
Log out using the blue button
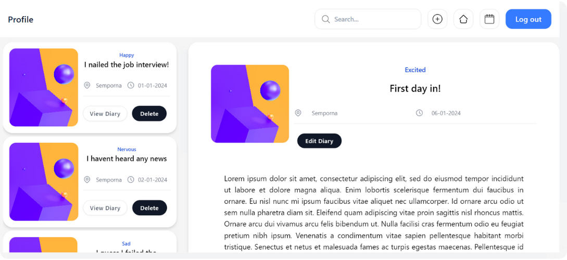click(x=528, y=19)
